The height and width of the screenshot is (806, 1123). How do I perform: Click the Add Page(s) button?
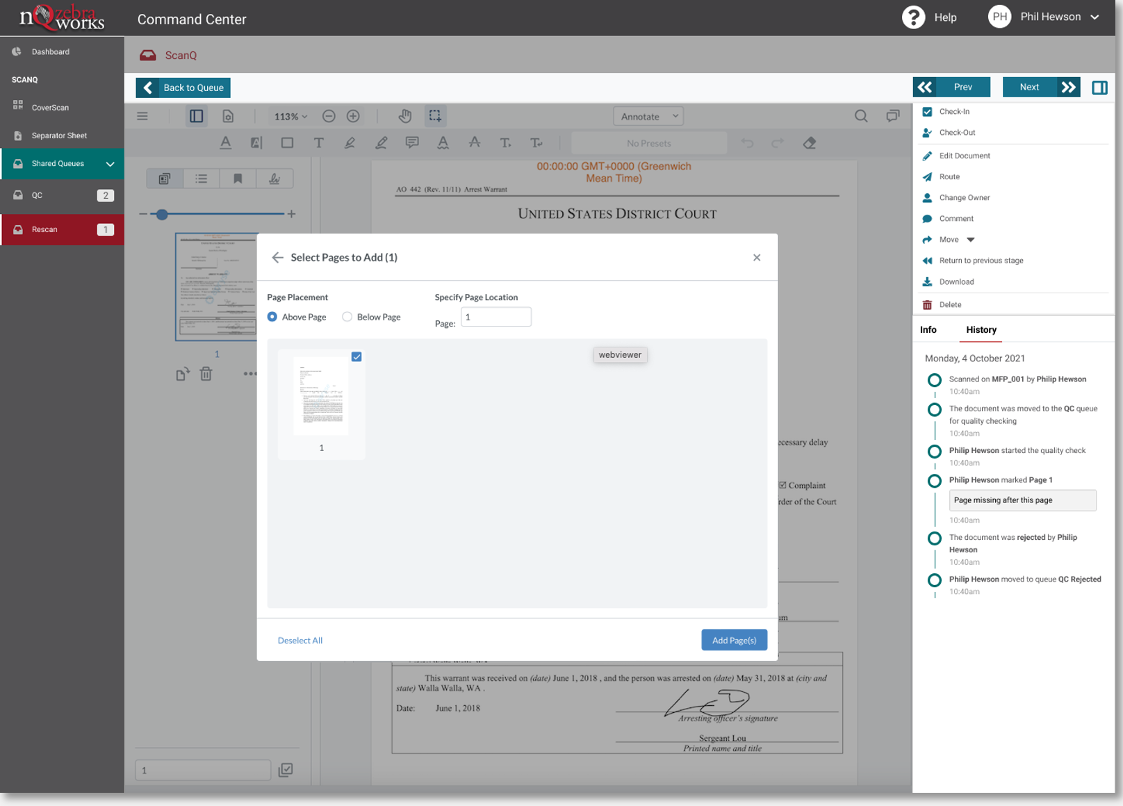tap(734, 640)
